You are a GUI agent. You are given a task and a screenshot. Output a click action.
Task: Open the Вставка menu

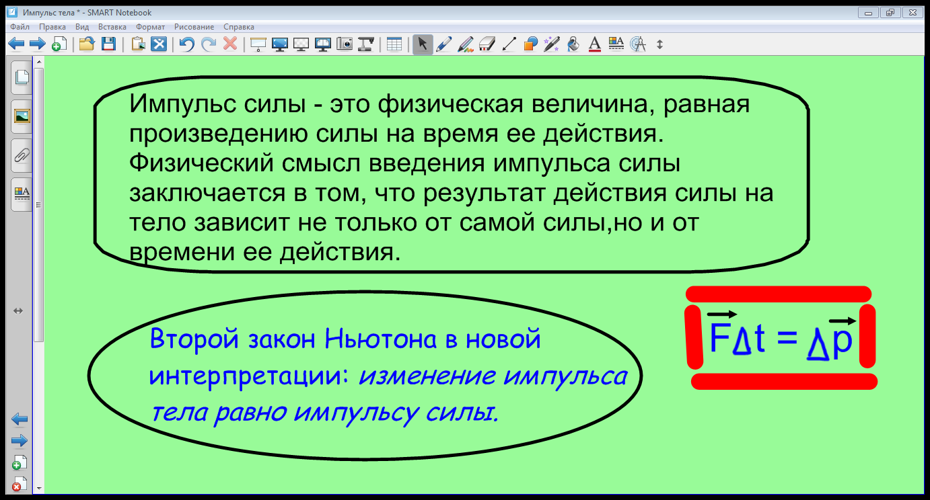point(112,27)
